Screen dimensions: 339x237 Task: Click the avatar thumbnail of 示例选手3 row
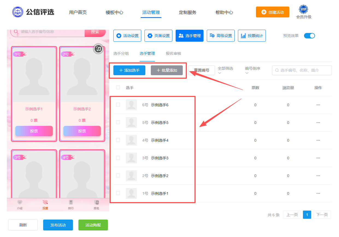coord(131,158)
